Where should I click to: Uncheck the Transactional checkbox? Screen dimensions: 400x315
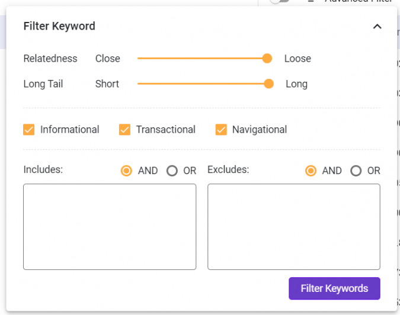pyautogui.click(x=125, y=130)
